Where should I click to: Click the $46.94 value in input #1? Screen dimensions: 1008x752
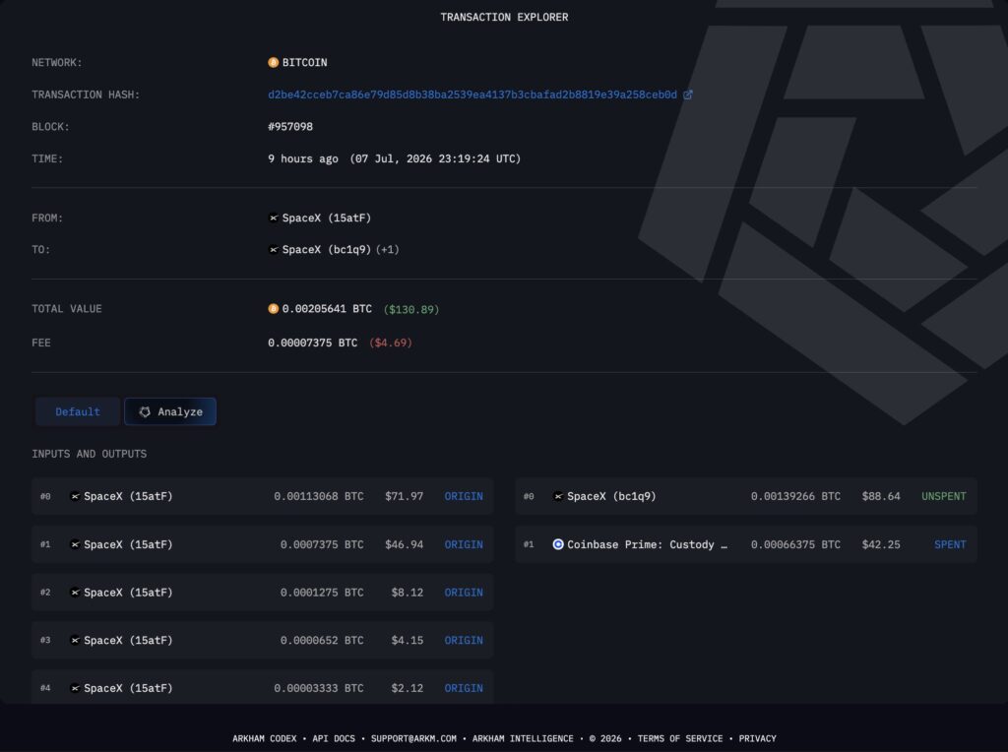pos(404,544)
